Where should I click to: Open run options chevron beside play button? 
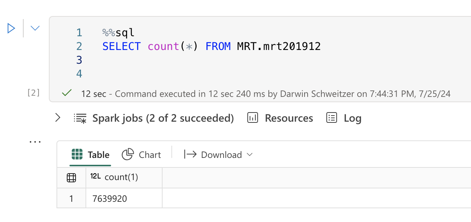tap(35, 28)
